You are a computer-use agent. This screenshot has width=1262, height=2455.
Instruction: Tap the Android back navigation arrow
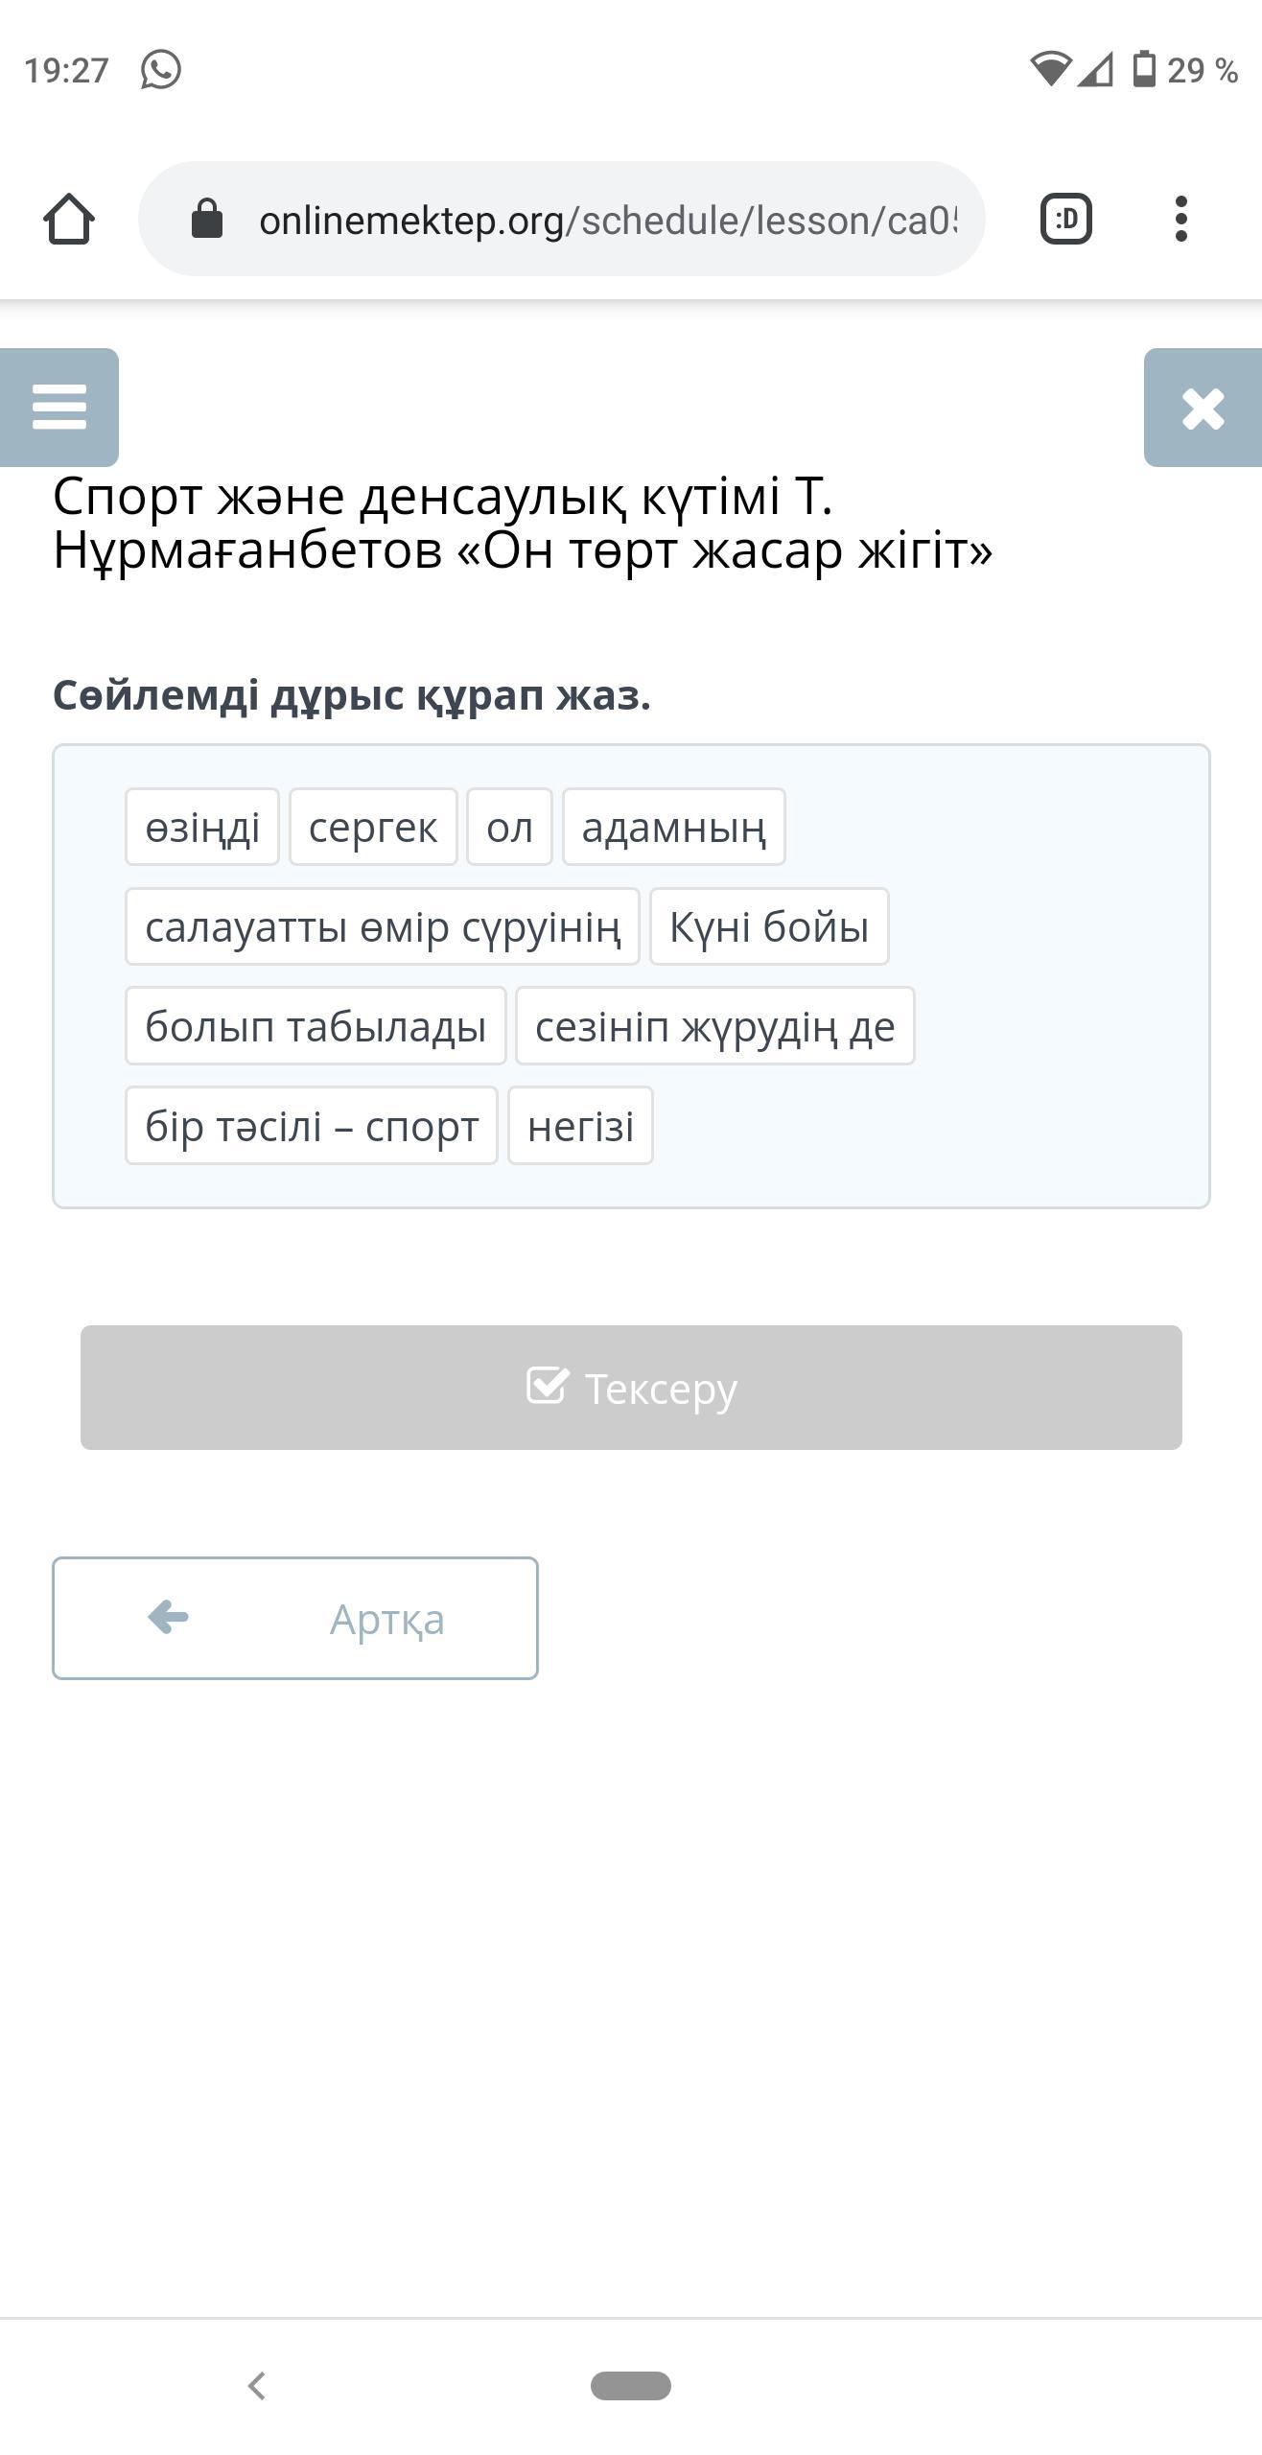pos(256,2385)
